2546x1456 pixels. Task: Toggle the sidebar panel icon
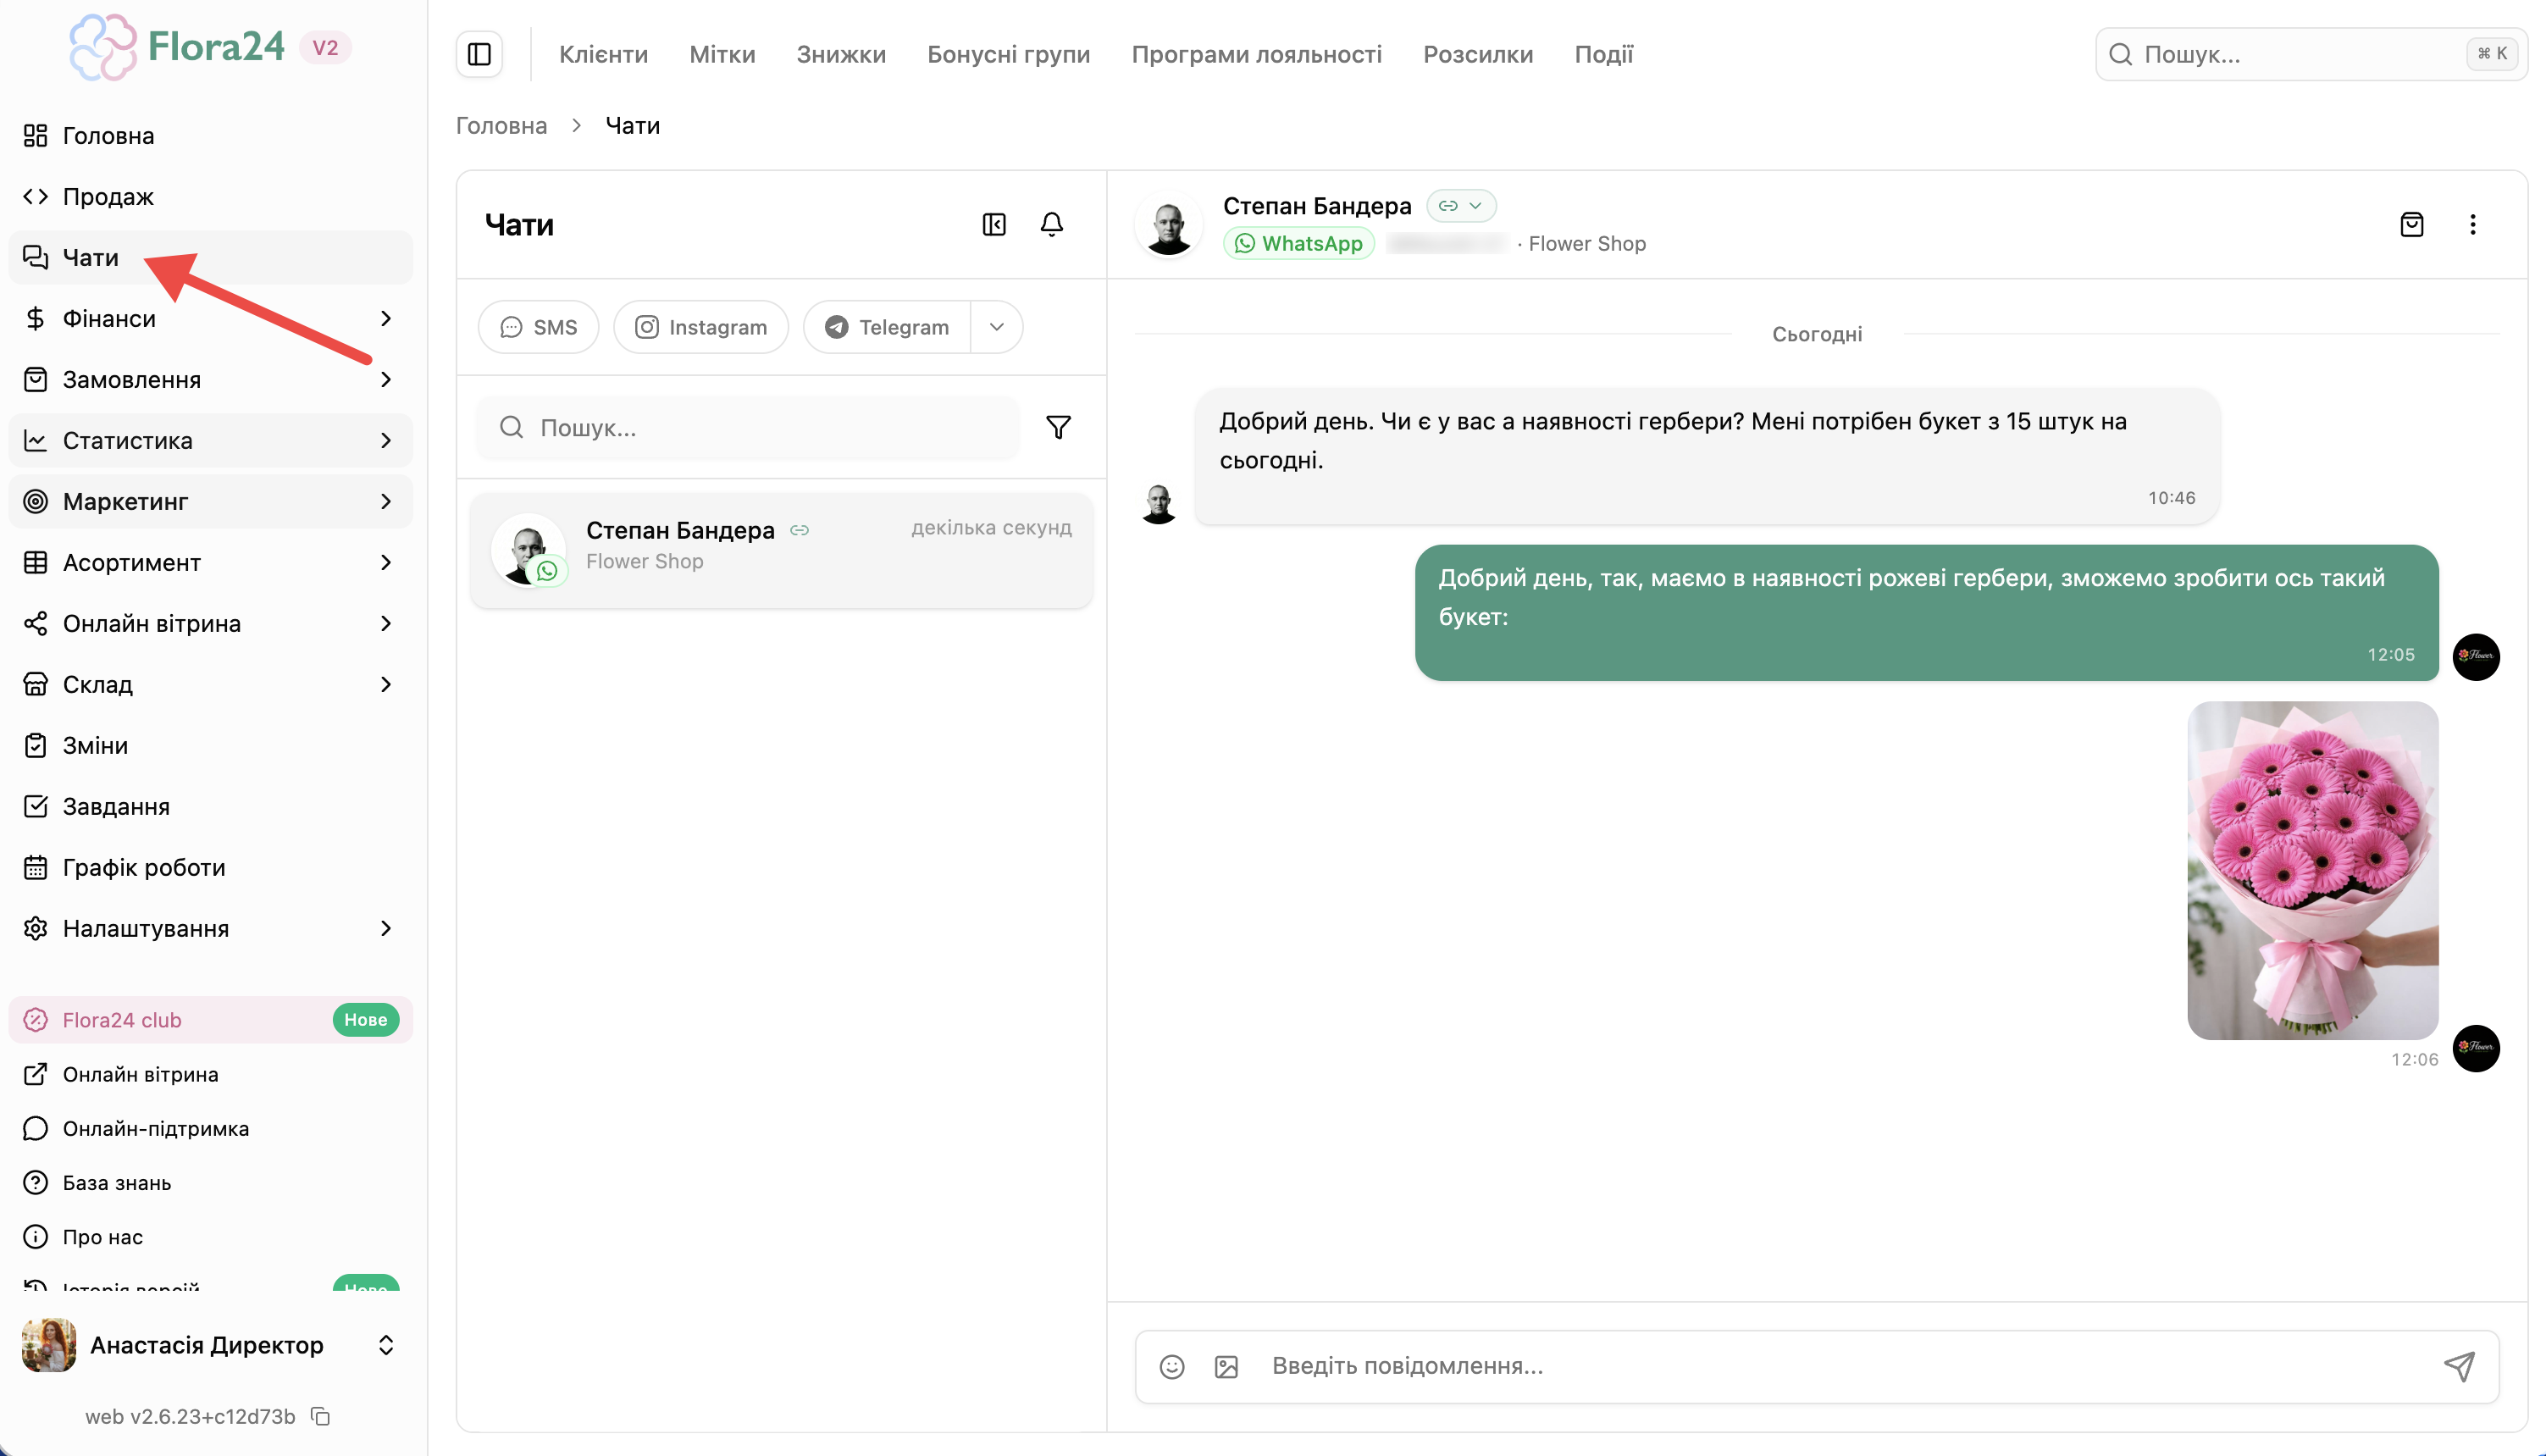(479, 54)
